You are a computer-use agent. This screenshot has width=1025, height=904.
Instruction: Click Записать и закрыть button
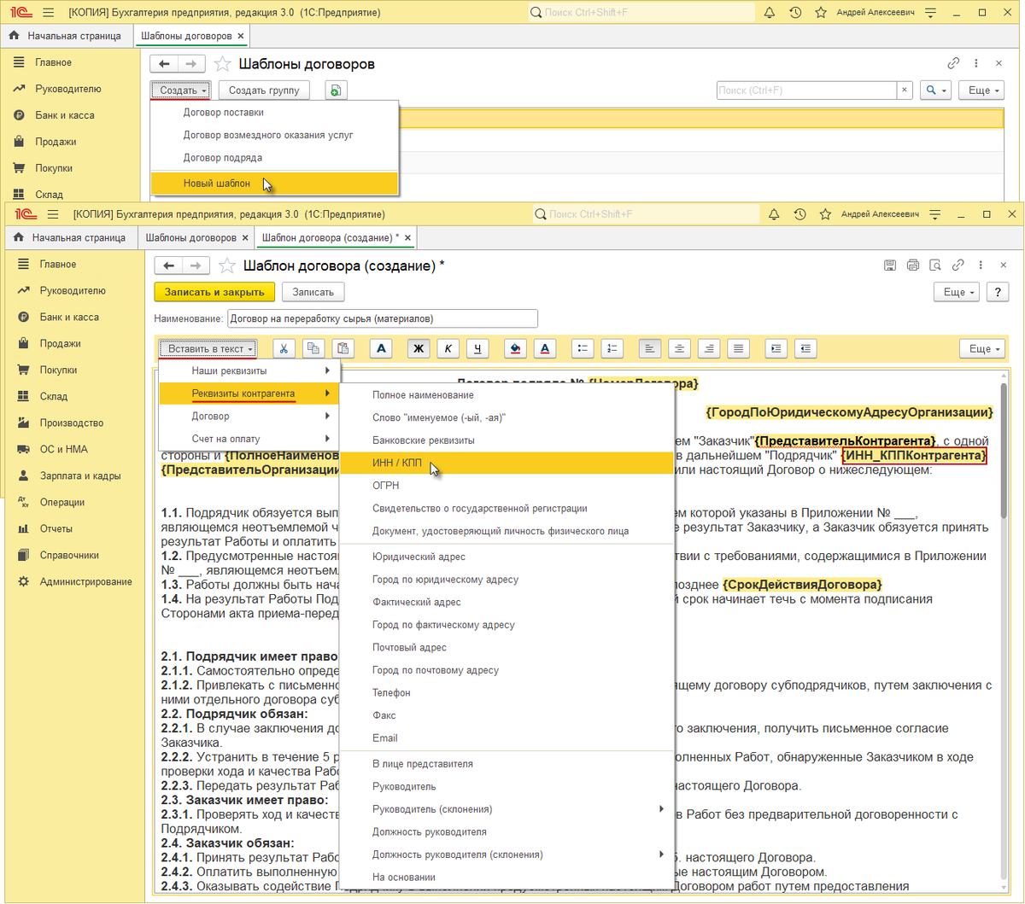[214, 292]
